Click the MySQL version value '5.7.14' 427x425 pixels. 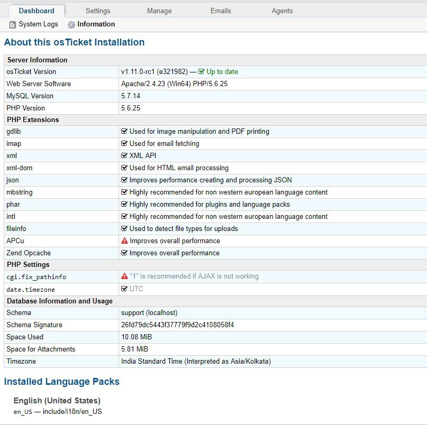(131, 96)
